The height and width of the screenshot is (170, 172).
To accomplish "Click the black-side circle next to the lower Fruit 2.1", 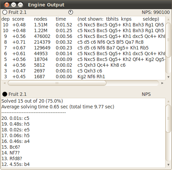I will [5, 94].
